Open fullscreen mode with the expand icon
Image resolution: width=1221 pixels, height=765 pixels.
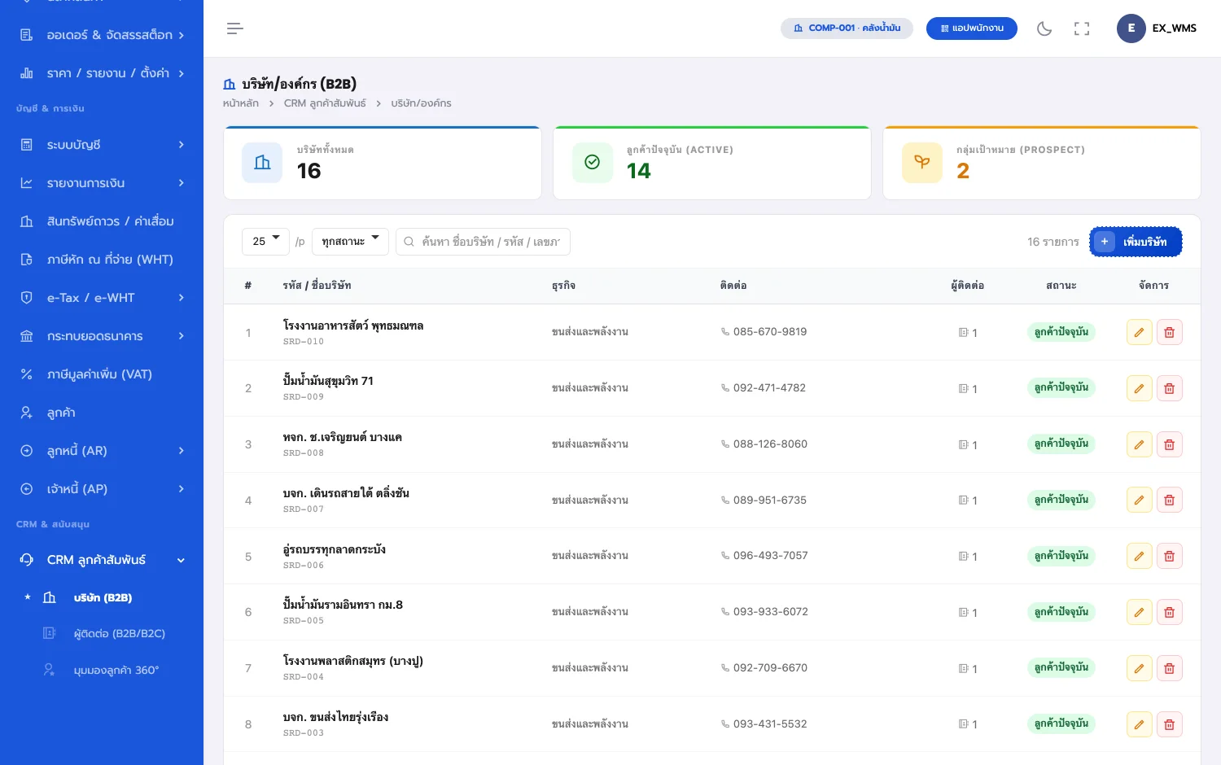(x=1082, y=28)
